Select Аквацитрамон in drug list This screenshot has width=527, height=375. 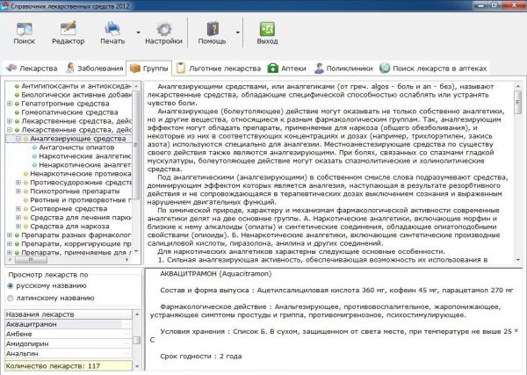tap(69, 324)
